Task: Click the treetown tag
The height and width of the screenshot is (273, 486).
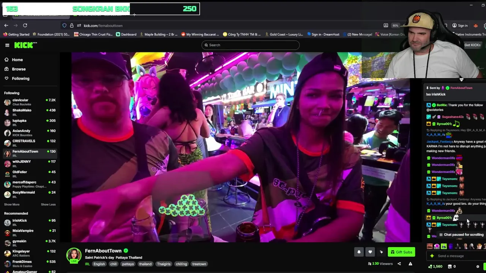Action: pos(199,264)
